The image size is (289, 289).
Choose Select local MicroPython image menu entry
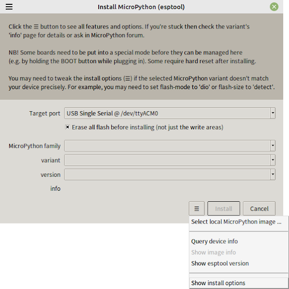point(239,222)
